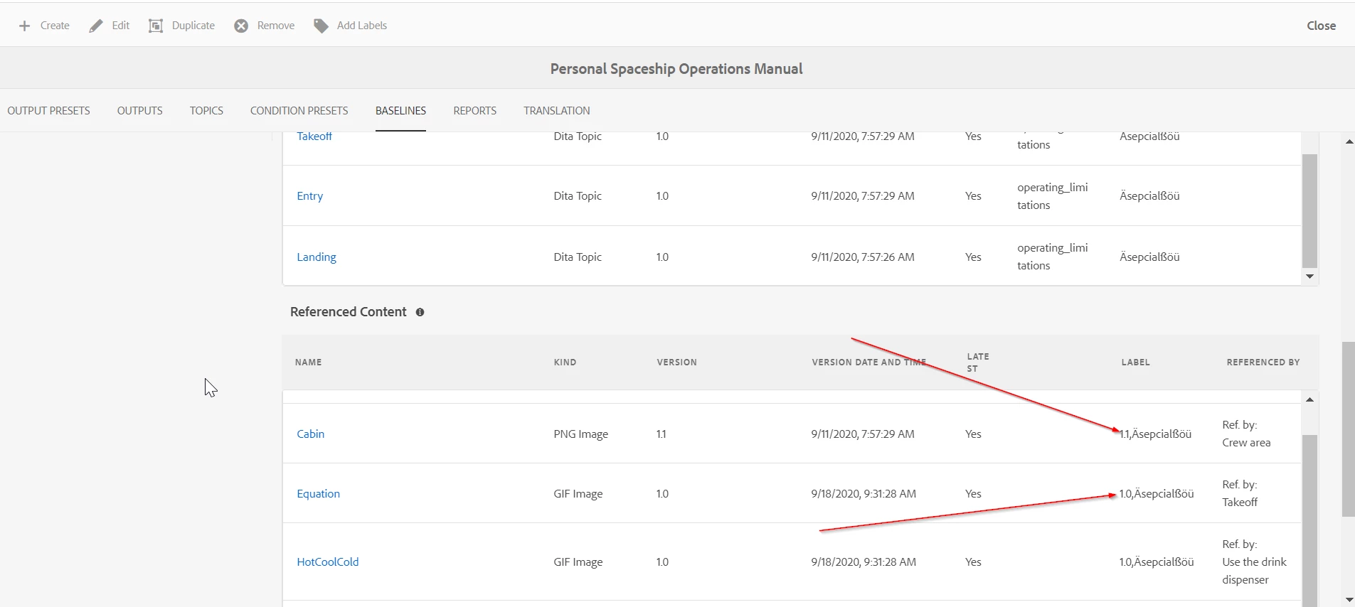Screen dimensions: 1355x607
Task: Click 'Use the drink dispenser' reference text
Action: coord(1254,571)
